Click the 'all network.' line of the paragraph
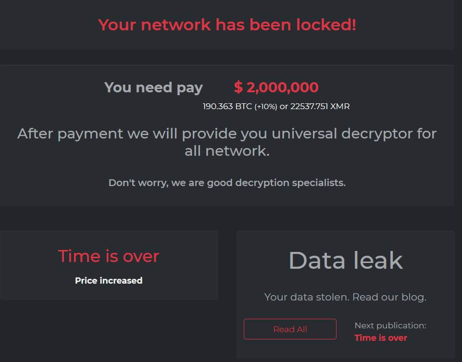 pos(227,151)
